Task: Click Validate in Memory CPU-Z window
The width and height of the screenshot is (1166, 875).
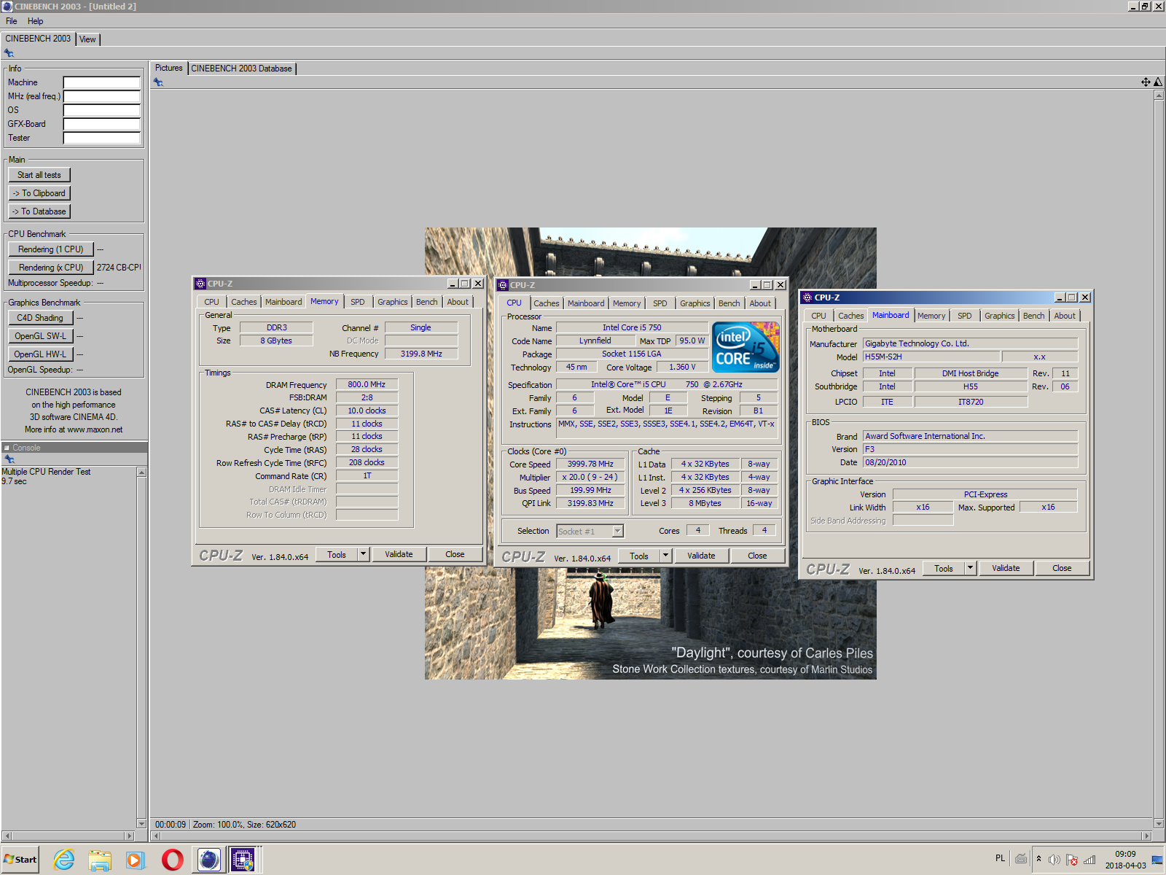Action: click(x=399, y=554)
